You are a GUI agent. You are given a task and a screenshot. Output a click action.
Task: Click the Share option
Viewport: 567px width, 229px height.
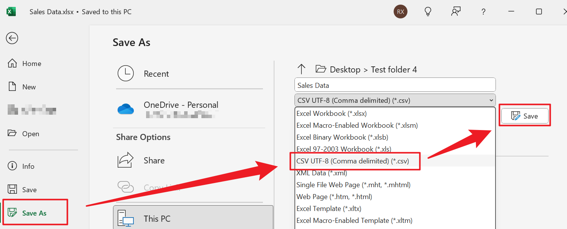pos(154,160)
